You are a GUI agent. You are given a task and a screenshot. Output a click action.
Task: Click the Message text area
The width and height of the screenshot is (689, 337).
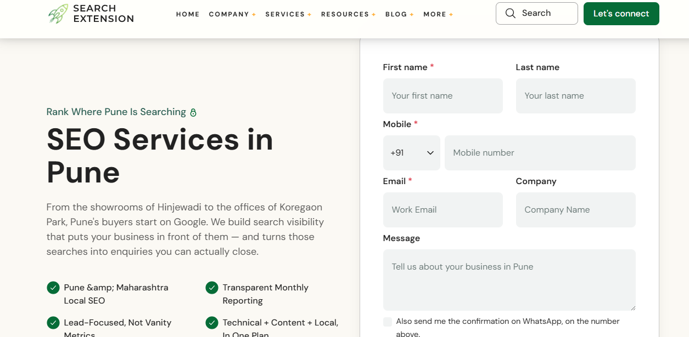click(509, 280)
